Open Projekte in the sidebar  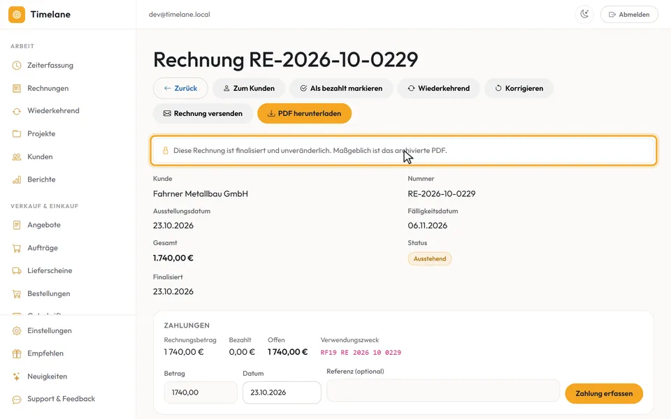41,134
